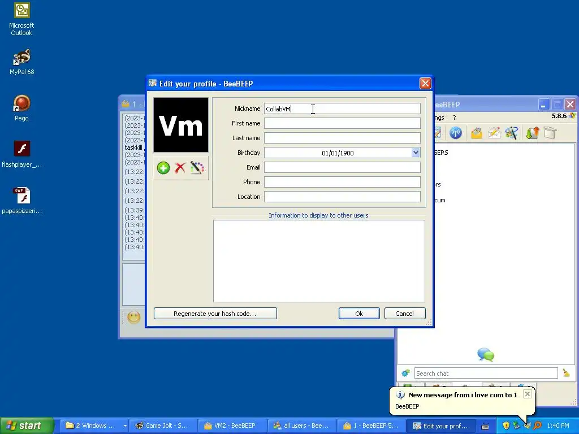Image resolution: width=579 pixels, height=434 pixels.
Task: Switch to VM2 - BeeBEEP taskbar window
Action: pos(231,426)
